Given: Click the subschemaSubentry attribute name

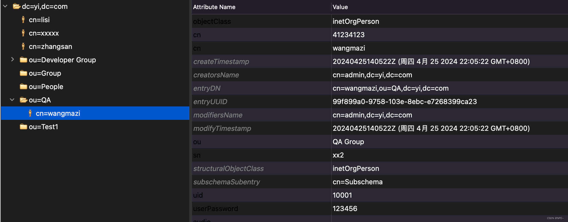Looking at the screenshot, I should 227,182.
